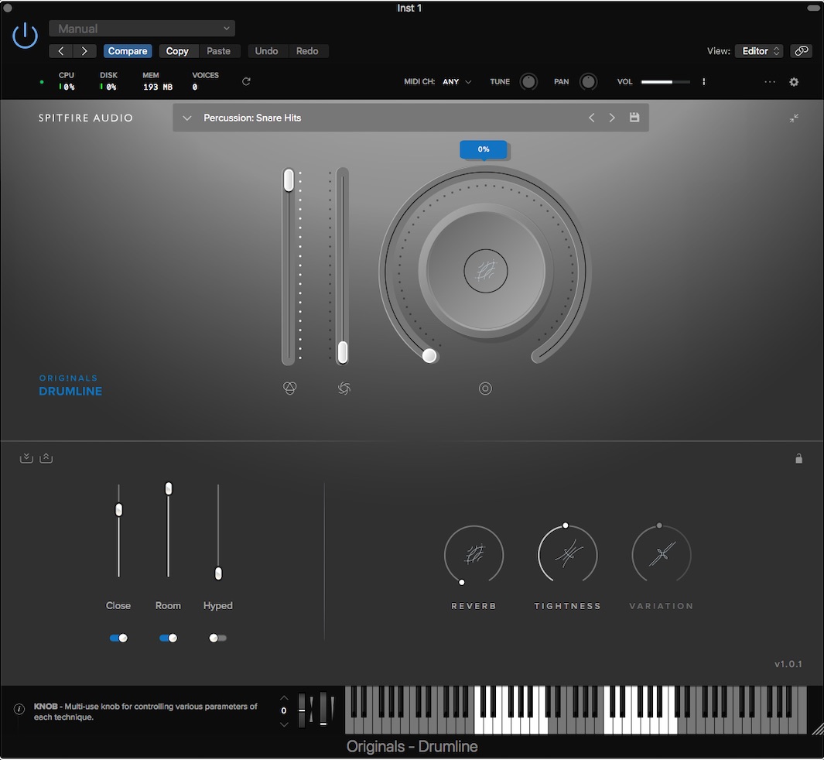This screenshot has height=760, width=824.
Task: Expand the Percussion: Snare Hits preset menu
Action: click(187, 118)
